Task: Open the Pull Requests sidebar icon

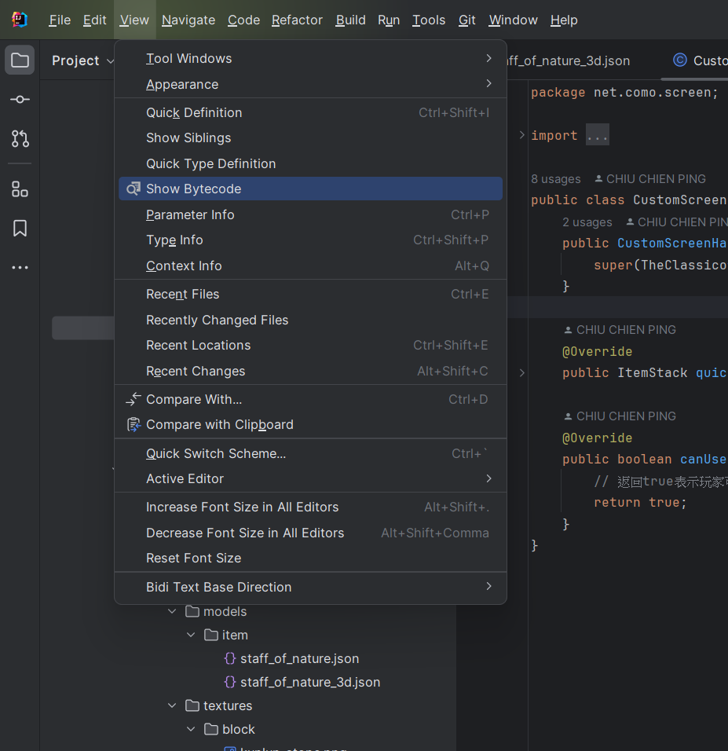Action: coord(20,139)
